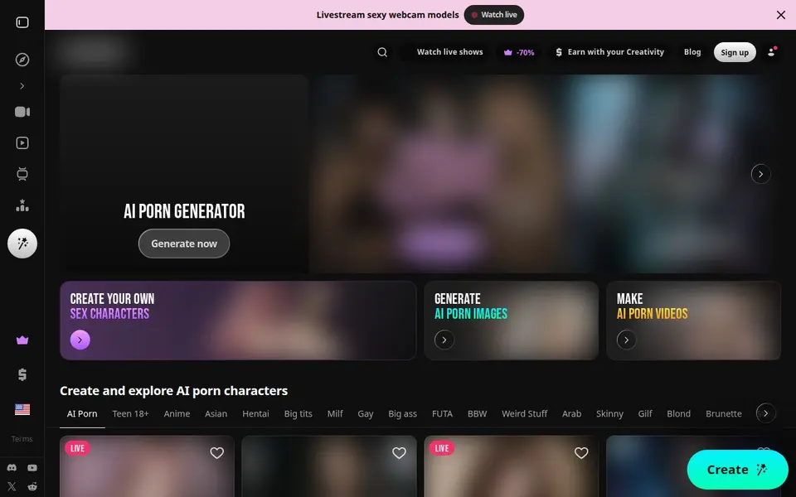Open the Reddit icon link
The width and height of the screenshot is (796, 497).
(32, 486)
